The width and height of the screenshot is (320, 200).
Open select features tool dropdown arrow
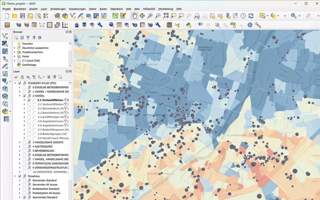coord(267,16)
